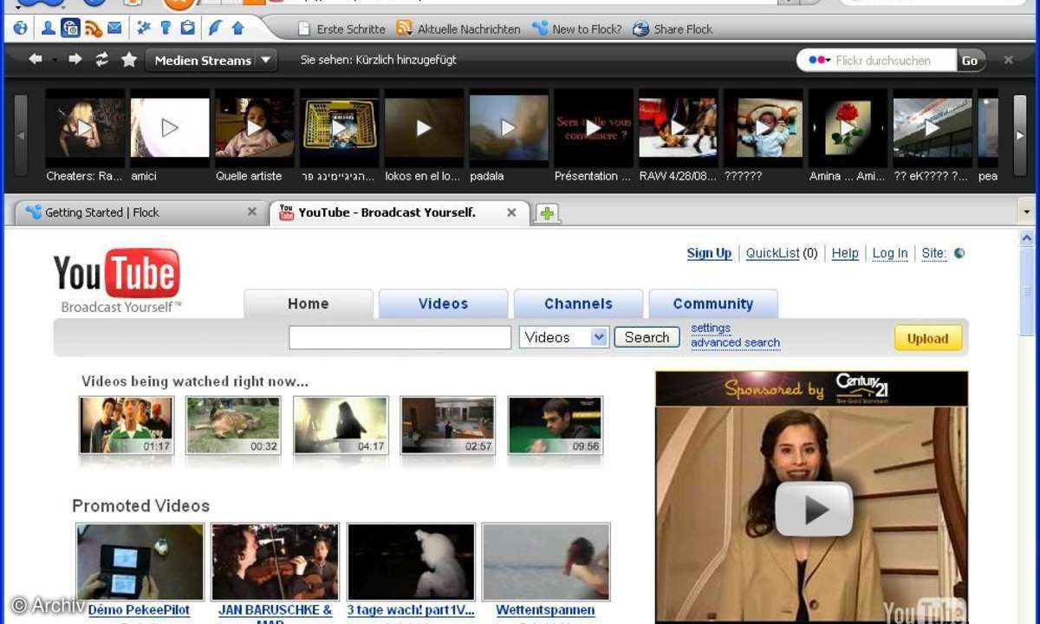Image resolution: width=1040 pixels, height=624 pixels.
Task: Click the yellow Upload button
Action: point(928,339)
